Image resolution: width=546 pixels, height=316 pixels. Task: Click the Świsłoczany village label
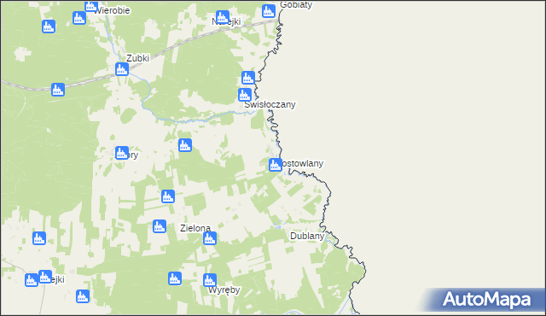[270, 104]
